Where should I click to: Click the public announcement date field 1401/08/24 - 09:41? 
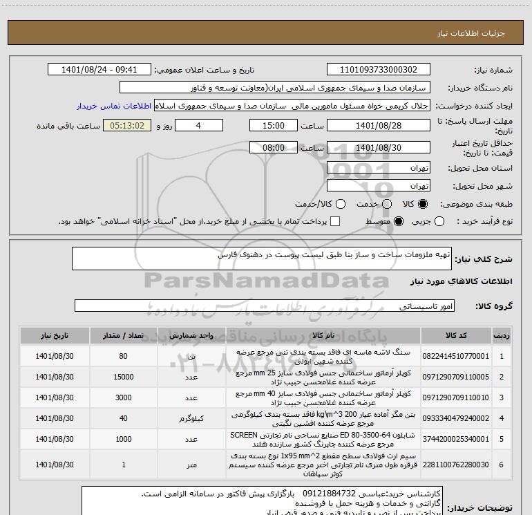tap(99, 70)
